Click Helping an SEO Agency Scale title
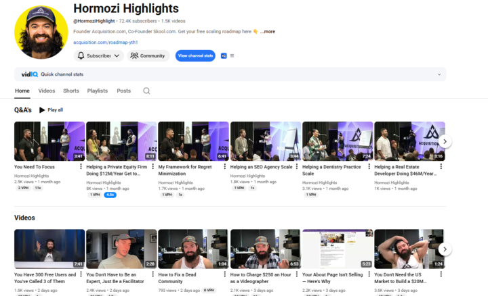The height and width of the screenshot is (296, 488). point(262,167)
